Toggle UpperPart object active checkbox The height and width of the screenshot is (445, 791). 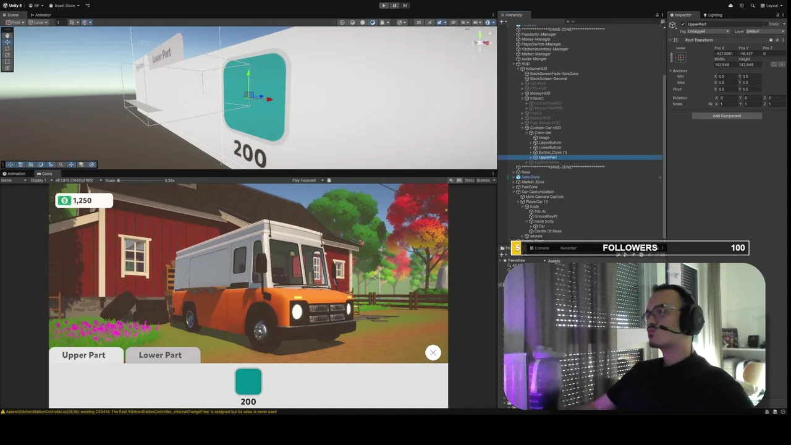click(x=683, y=24)
